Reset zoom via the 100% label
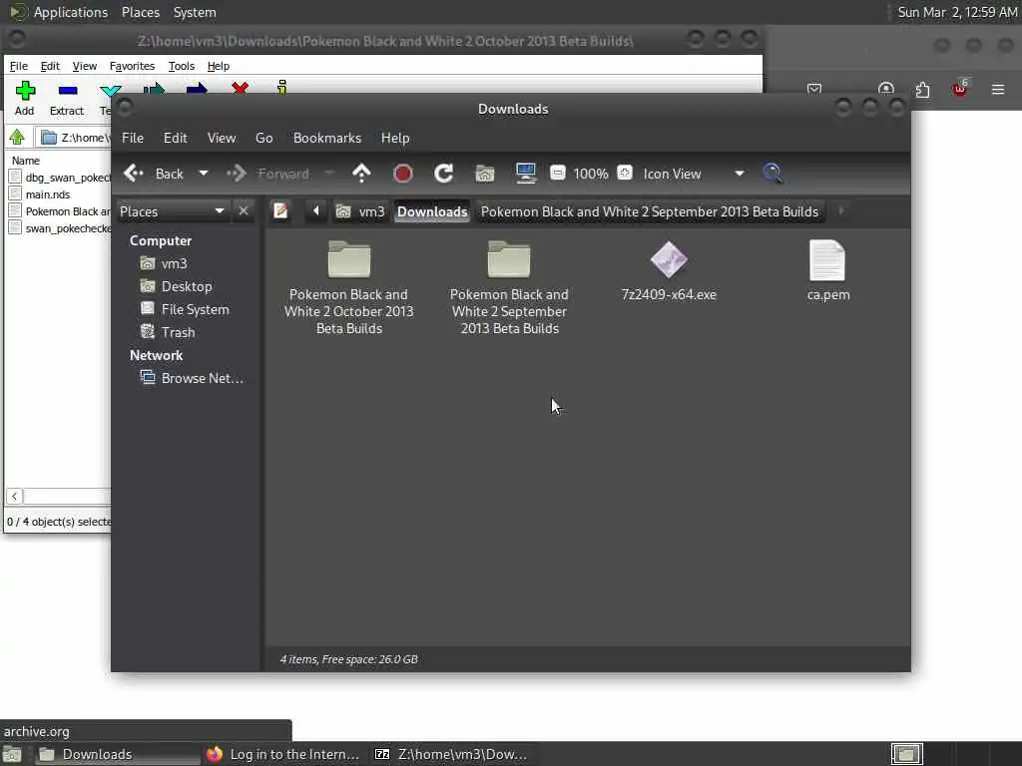The image size is (1022, 766). (x=591, y=174)
